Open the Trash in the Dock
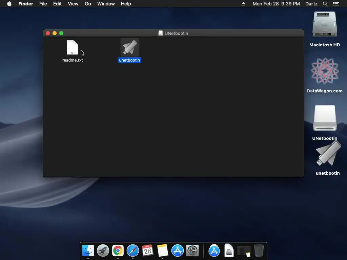 (x=259, y=251)
